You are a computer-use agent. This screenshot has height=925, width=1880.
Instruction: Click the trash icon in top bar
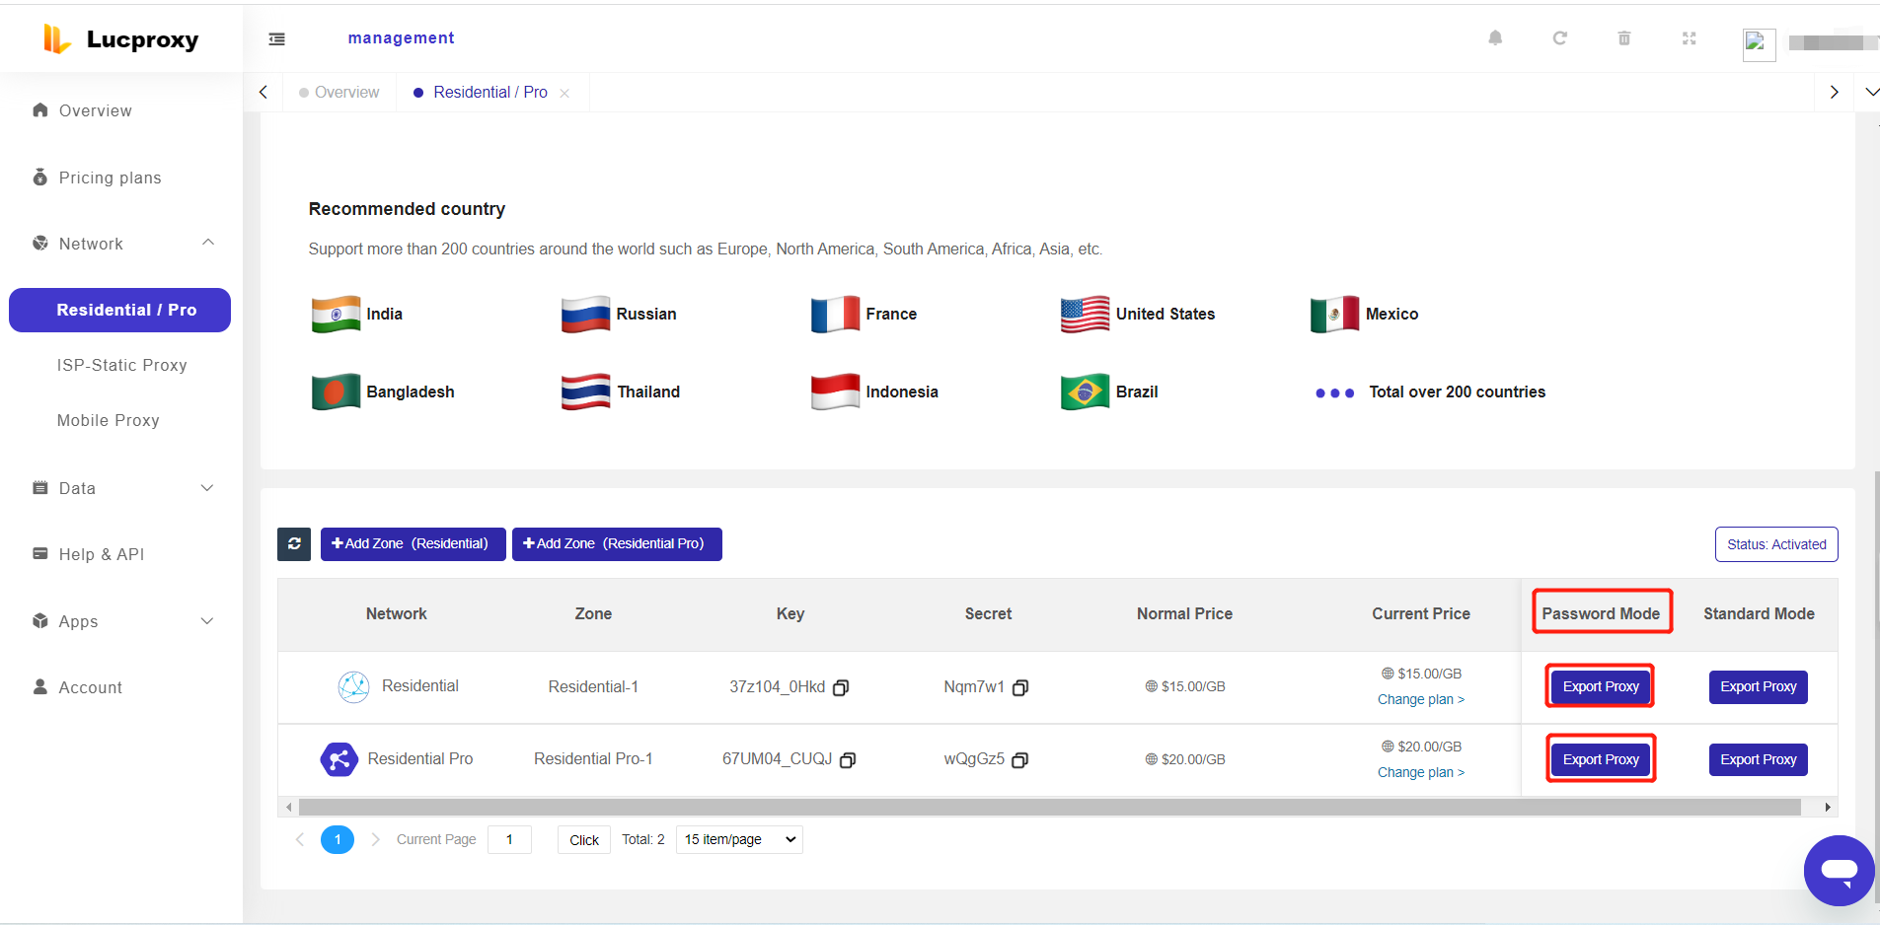[1623, 38]
